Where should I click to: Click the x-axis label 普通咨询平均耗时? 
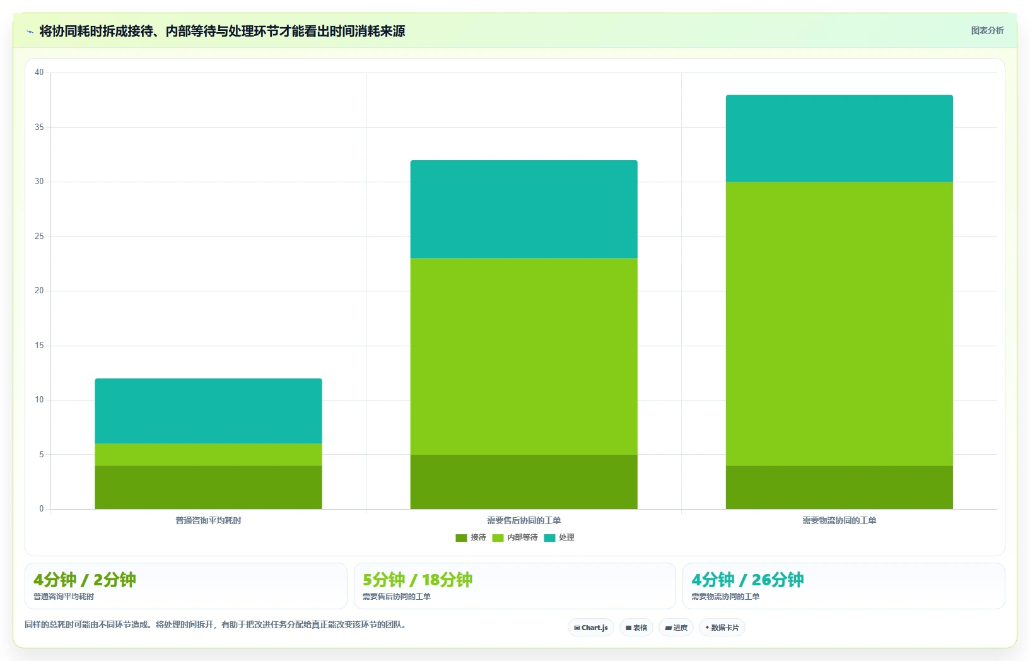pyautogui.click(x=208, y=520)
